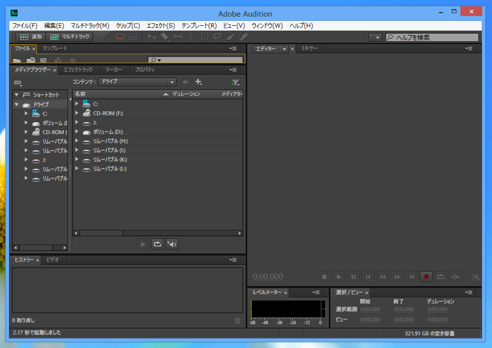Viewport: 492px width, 348px height.
Task: Open the マルチトラック(M) menu
Action: pyautogui.click(x=90, y=26)
